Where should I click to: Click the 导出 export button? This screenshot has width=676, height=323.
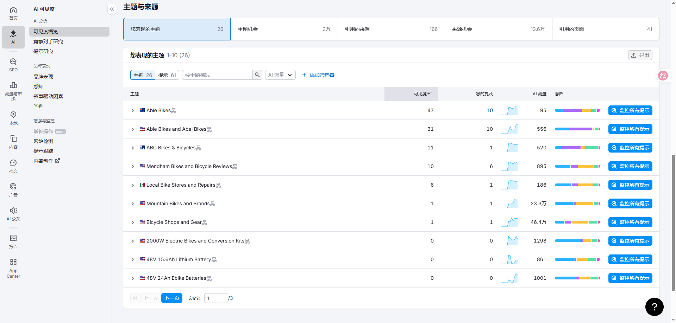640,55
